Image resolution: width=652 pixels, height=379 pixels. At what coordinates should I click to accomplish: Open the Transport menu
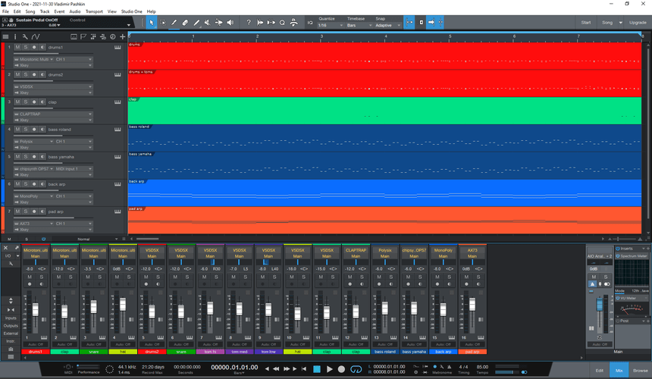tap(94, 11)
